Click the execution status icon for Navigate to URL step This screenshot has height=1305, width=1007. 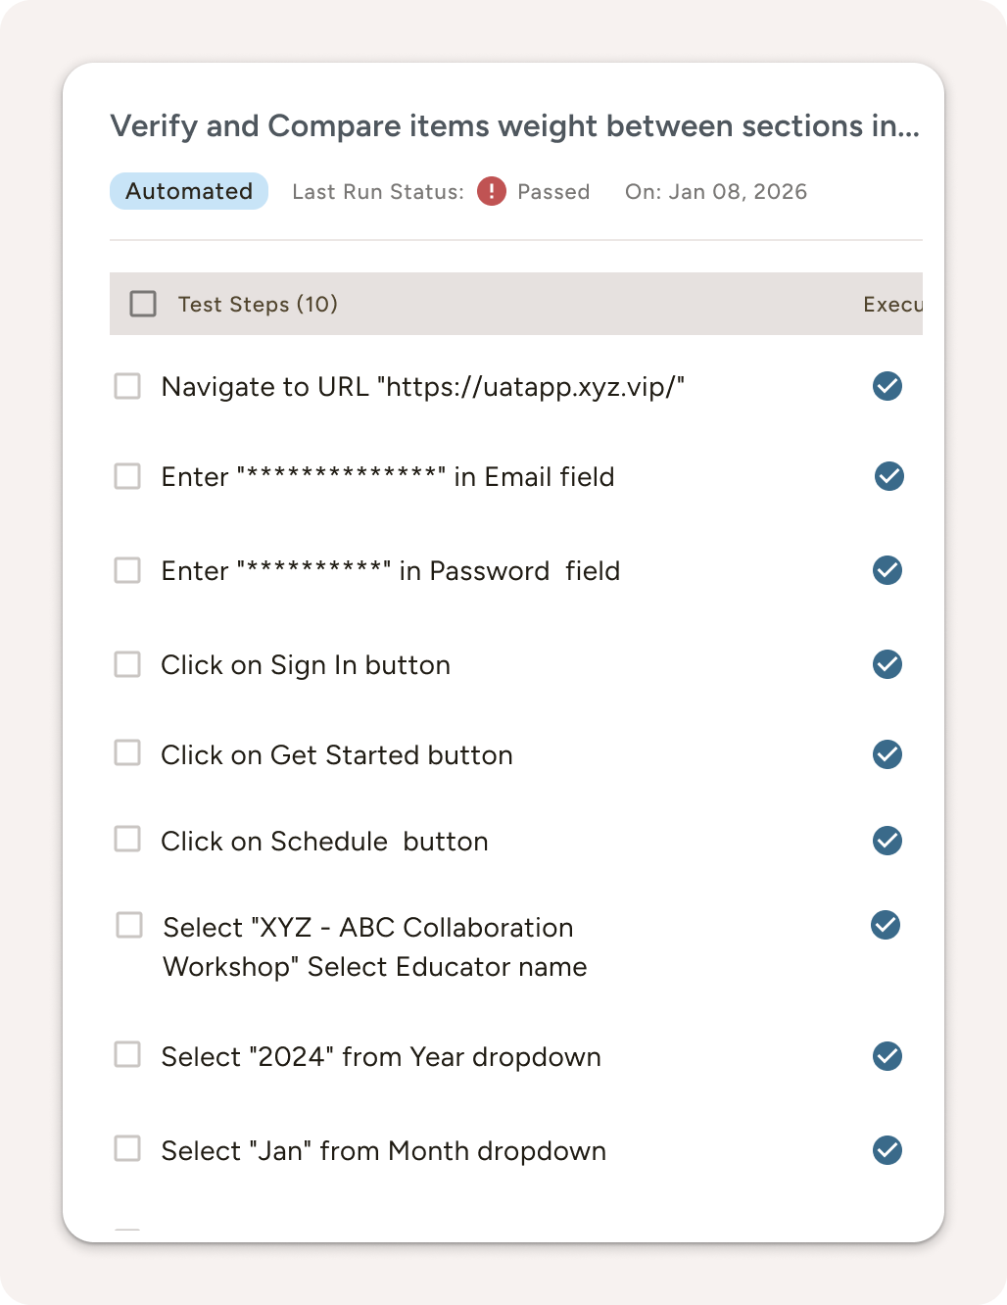coord(887,387)
